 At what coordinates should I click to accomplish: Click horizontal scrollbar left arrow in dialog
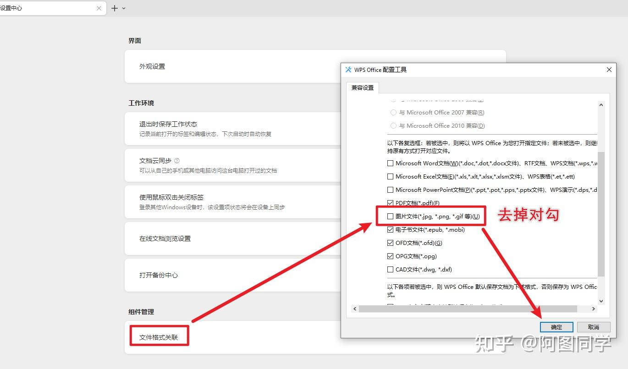coord(355,309)
